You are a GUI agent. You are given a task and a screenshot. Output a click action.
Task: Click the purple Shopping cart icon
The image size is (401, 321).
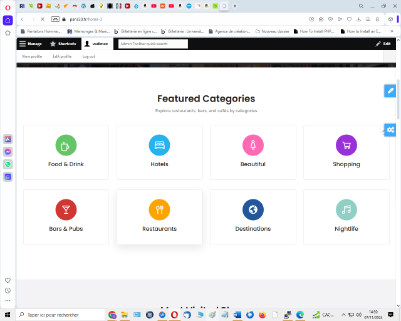[346, 145]
